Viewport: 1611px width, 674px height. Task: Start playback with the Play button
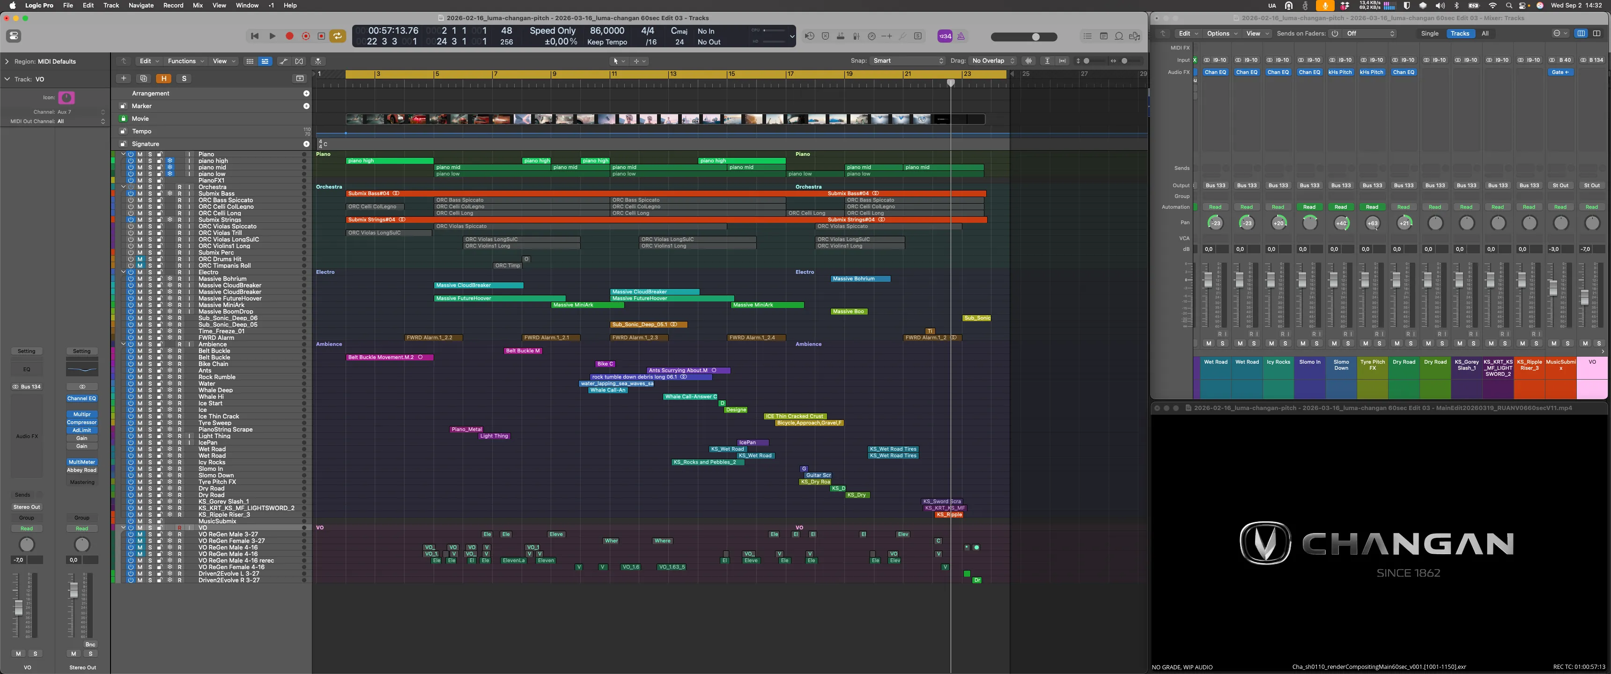[x=272, y=36]
